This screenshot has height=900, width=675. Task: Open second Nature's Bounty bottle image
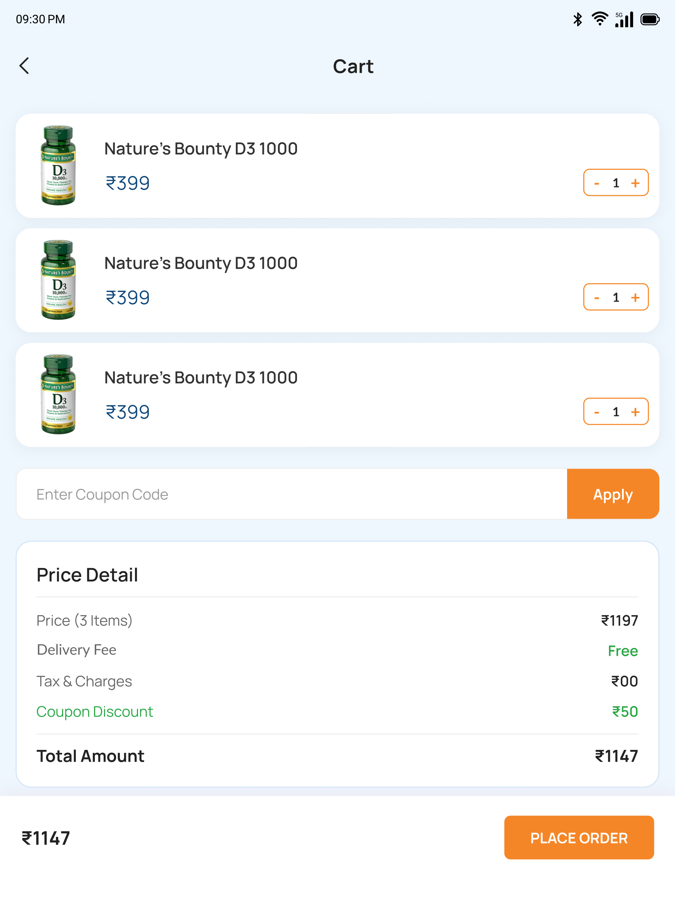(59, 280)
